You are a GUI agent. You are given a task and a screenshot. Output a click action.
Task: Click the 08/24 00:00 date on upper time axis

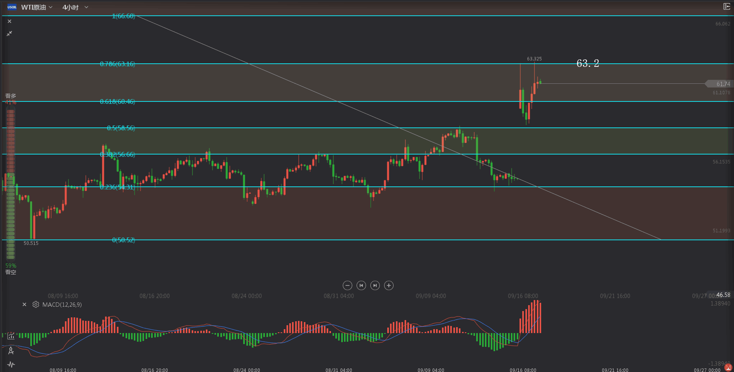pos(247,296)
